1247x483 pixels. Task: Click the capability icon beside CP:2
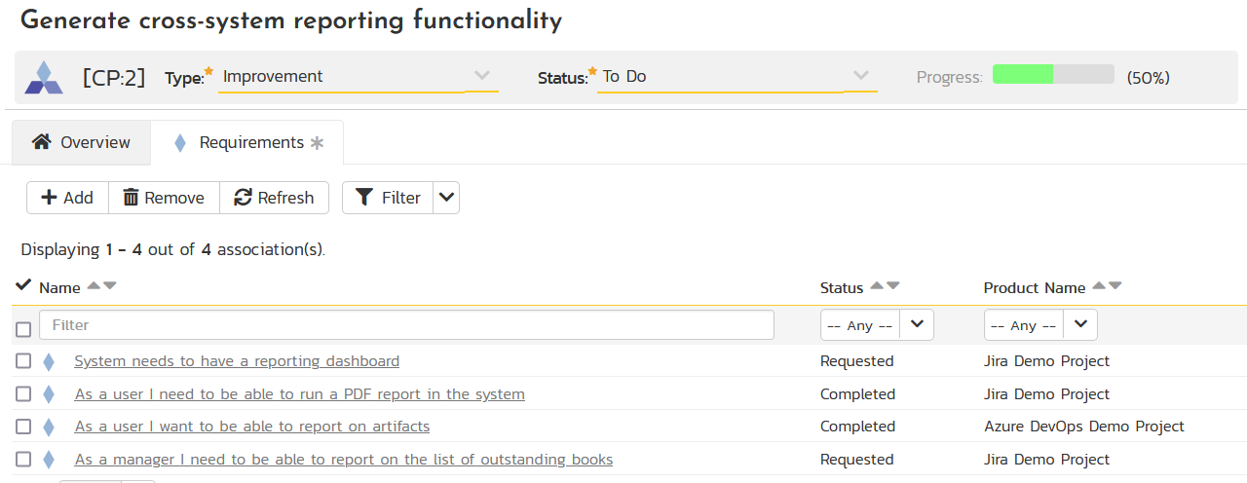(44, 77)
